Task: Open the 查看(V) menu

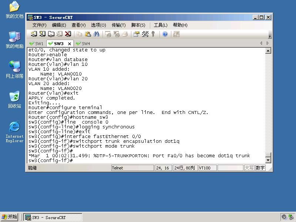Action: point(78,25)
